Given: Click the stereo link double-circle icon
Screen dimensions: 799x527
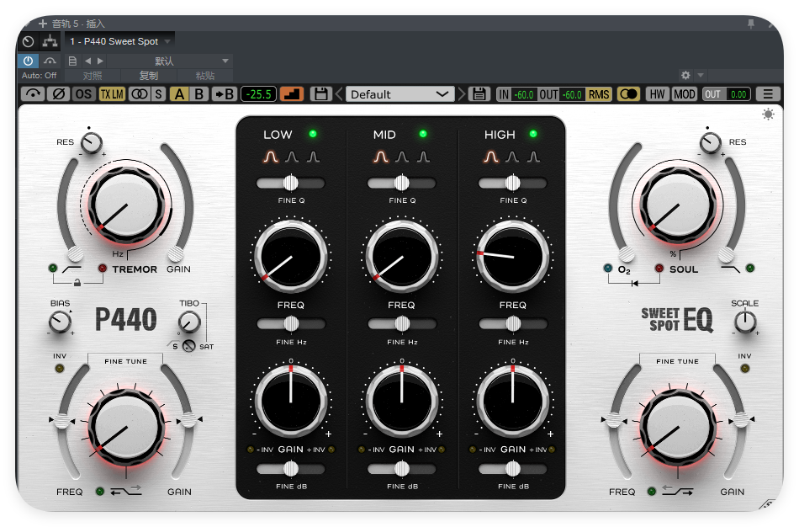Looking at the screenshot, I should pyautogui.click(x=139, y=94).
